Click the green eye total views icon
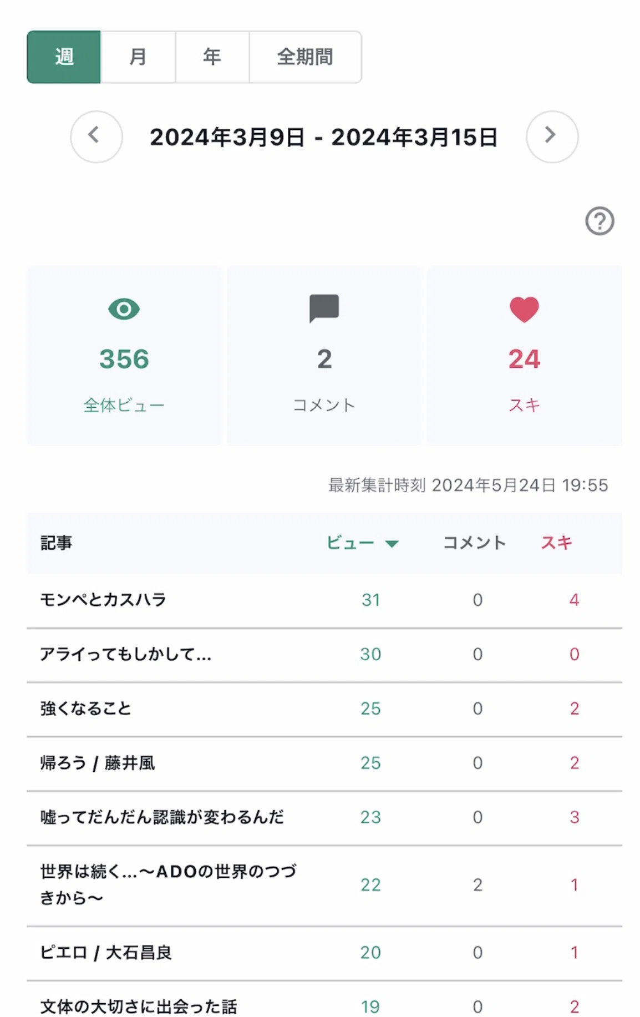 pyautogui.click(x=124, y=309)
